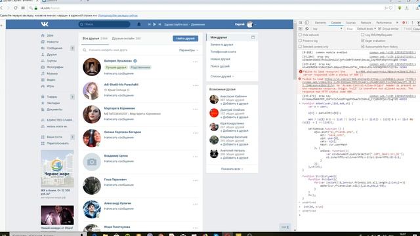Image resolution: width=420 pixels, height=236 pixels.
Task: Switch to the Performance tab
Action: click(x=384, y=23)
